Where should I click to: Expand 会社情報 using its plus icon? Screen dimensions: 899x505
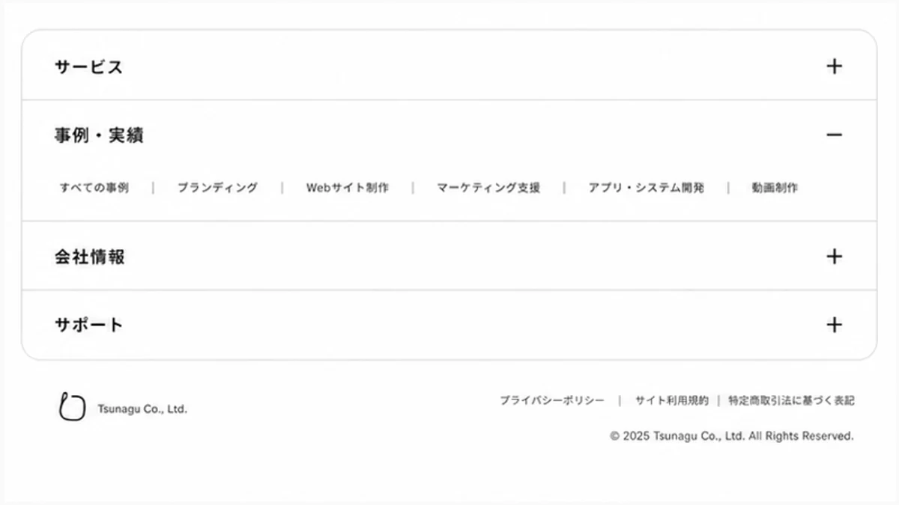pos(834,256)
